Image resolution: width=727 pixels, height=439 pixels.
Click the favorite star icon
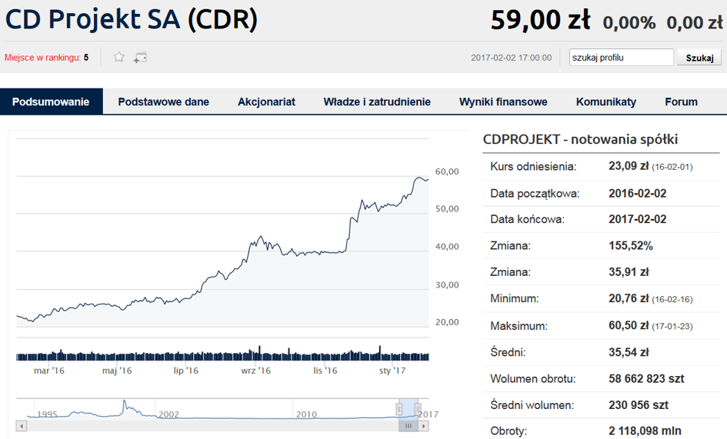coord(118,57)
